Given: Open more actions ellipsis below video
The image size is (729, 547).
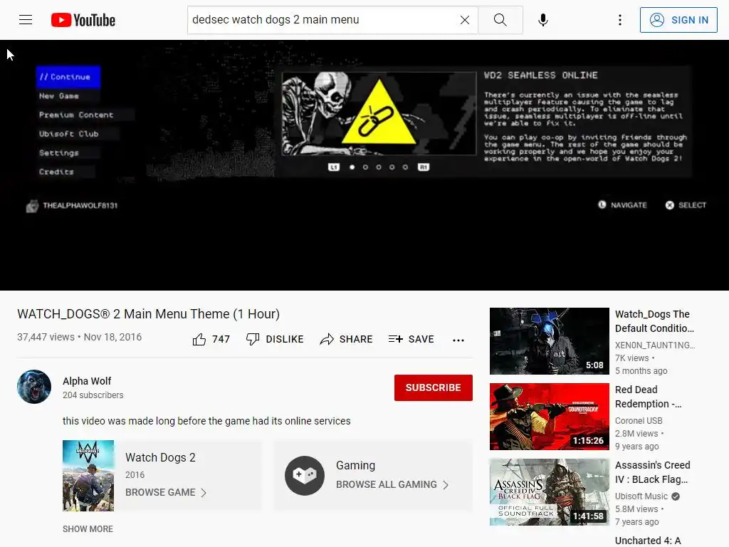Looking at the screenshot, I should 458,340.
